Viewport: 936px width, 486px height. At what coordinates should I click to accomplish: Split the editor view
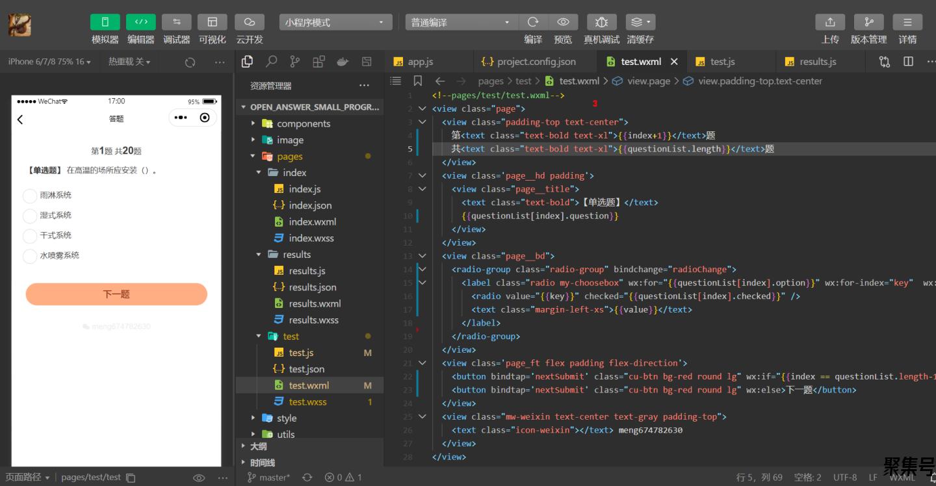(x=909, y=62)
